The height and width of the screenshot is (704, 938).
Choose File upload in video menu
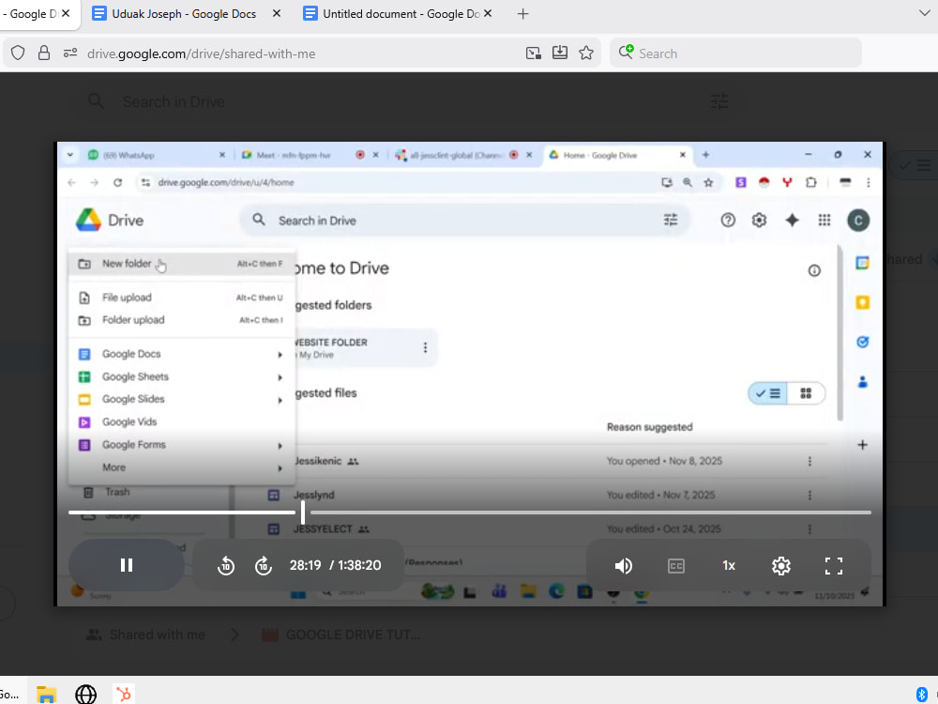pyautogui.click(x=182, y=298)
